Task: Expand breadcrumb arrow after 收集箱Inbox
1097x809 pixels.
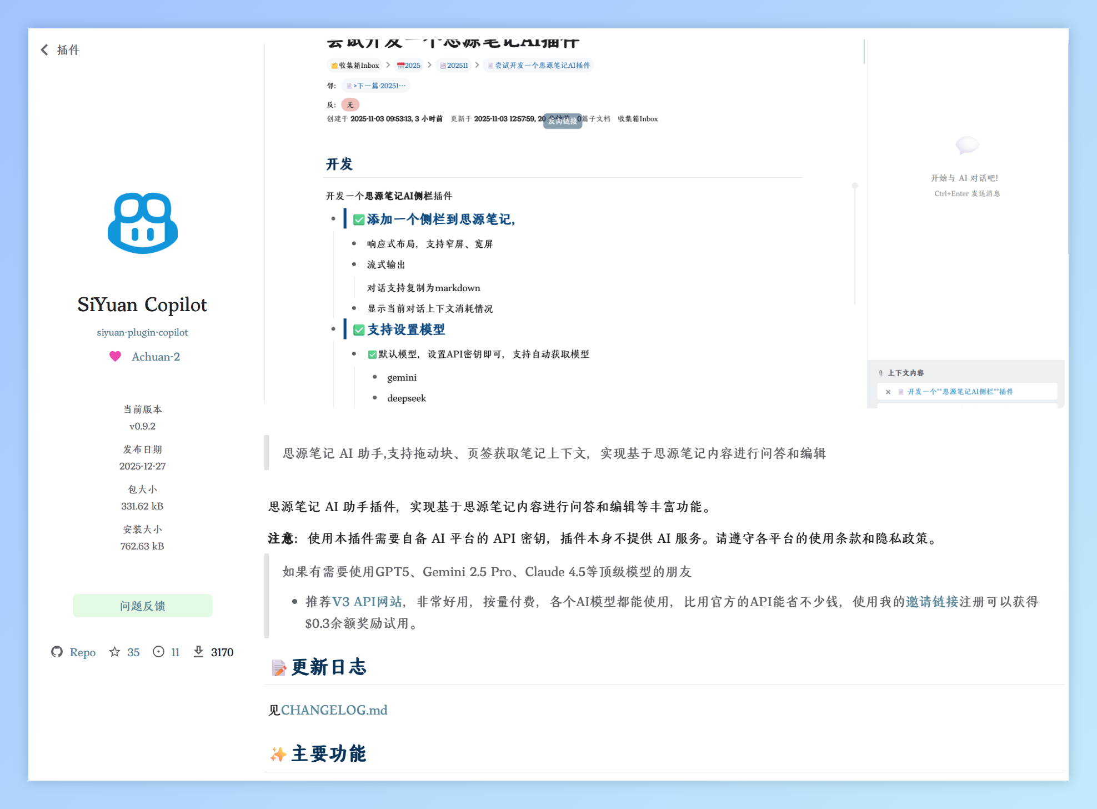Action: pyautogui.click(x=388, y=65)
